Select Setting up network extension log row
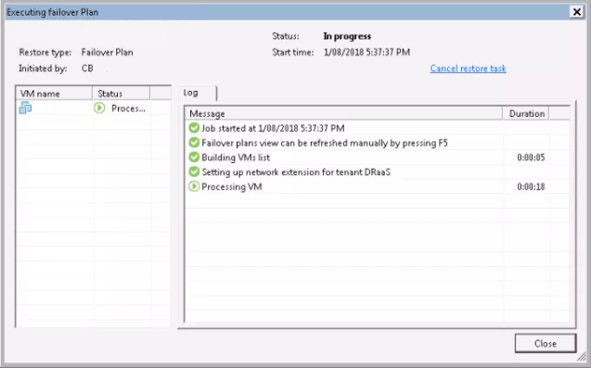 [378, 171]
